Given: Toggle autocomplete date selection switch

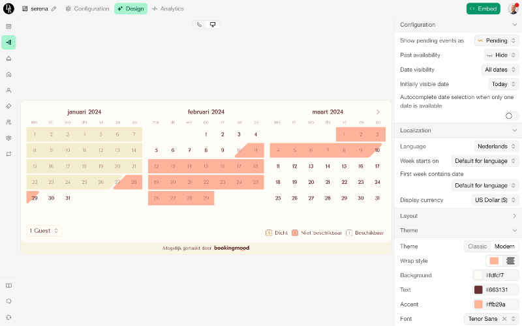Looking at the screenshot, I should pyautogui.click(x=512, y=116).
